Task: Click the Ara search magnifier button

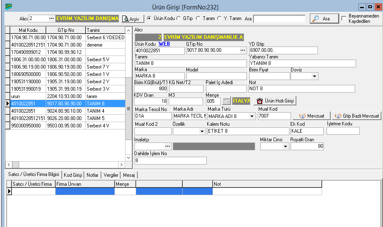Action: click(324, 18)
